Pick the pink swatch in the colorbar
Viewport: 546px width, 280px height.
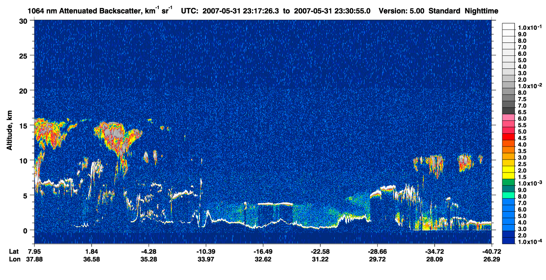coord(509,117)
